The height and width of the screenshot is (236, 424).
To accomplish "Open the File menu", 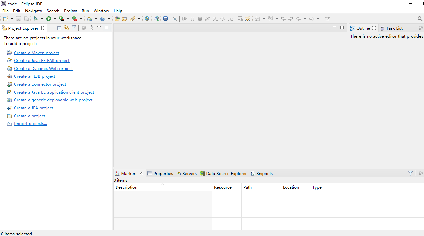I will click(x=6, y=11).
